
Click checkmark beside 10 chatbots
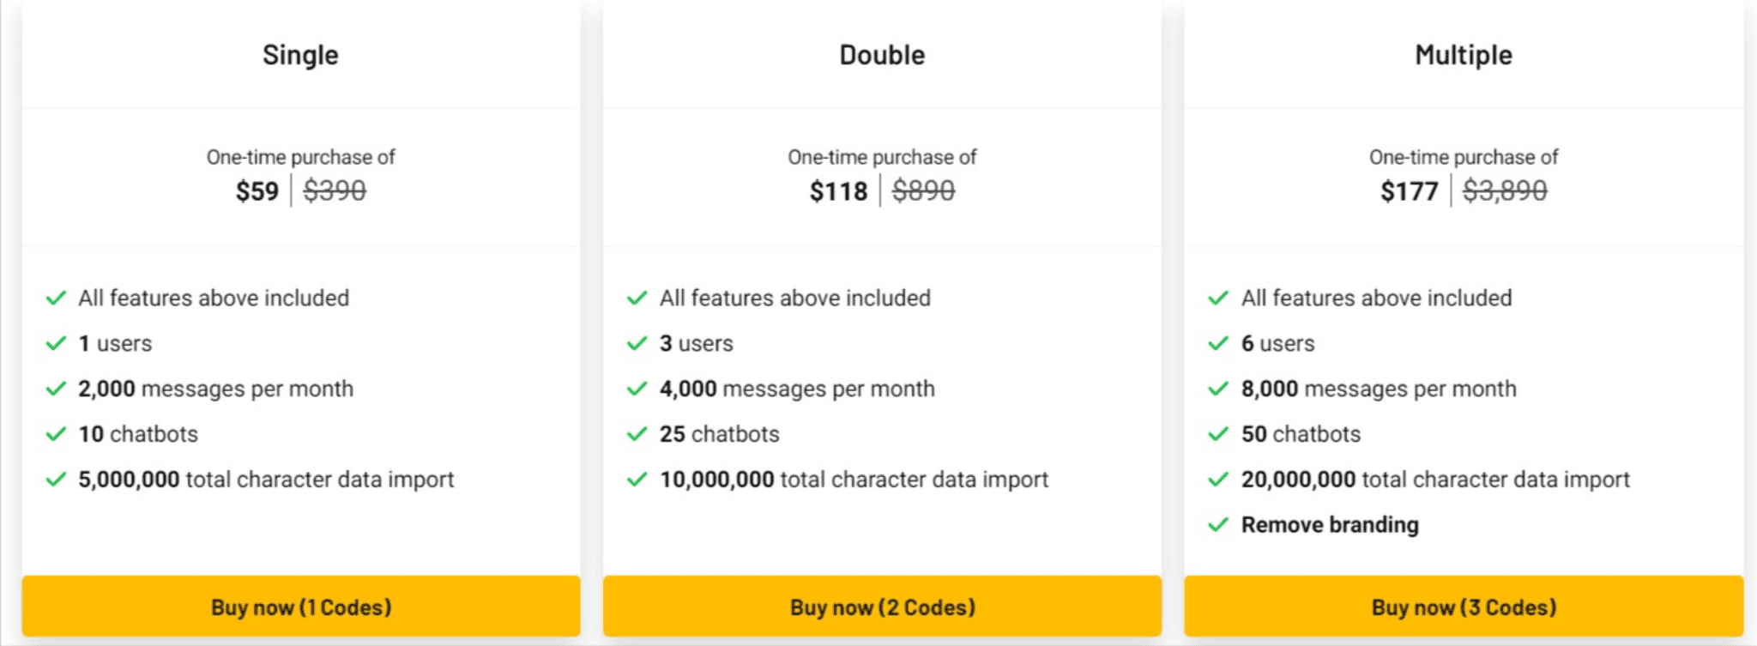(56, 434)
